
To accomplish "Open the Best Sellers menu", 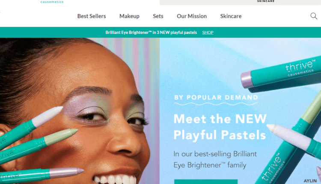I will tap(92, 16).
